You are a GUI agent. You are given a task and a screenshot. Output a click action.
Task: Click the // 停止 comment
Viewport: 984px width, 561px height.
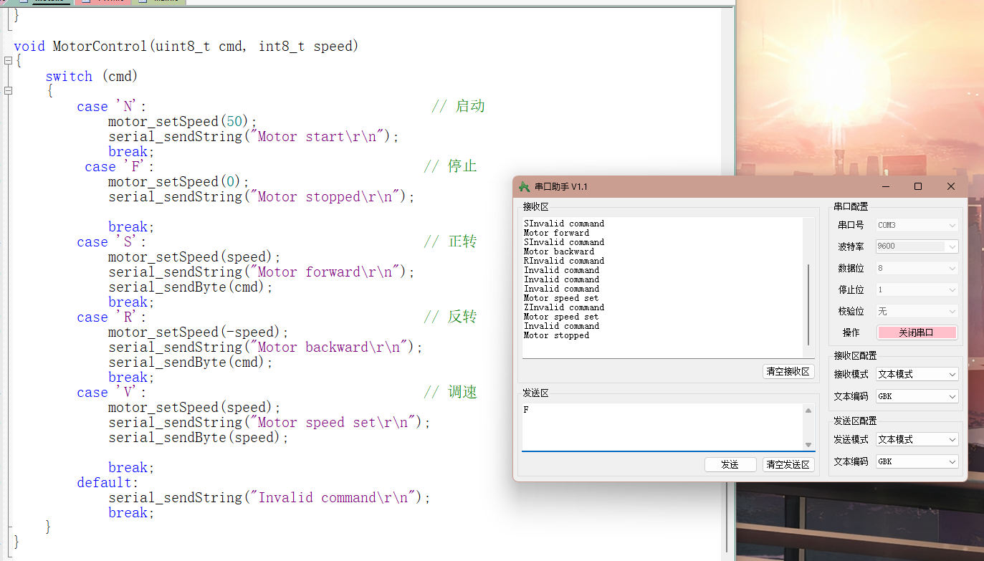click(x=451, y=166)
